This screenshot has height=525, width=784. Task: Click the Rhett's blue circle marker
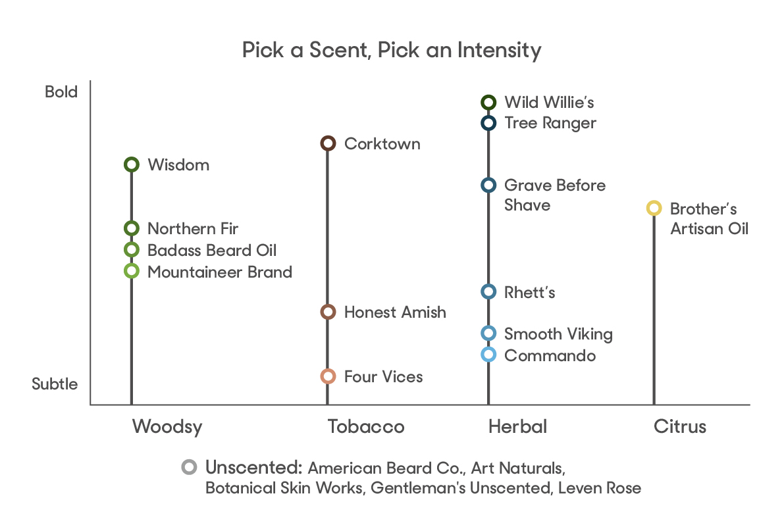click(x=488, y=291)
